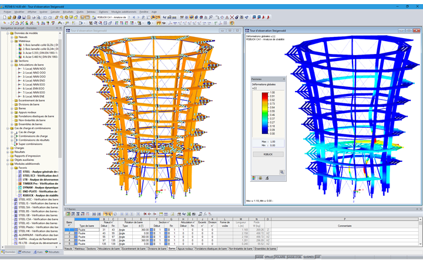
Task: Click the color scale icon at Panneau bottom
Action: coord(254,178)
